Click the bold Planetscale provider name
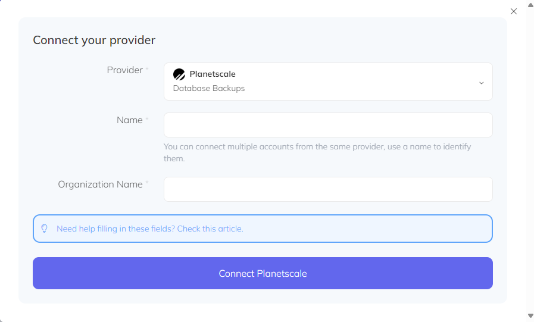 click(x=213, y=74)
